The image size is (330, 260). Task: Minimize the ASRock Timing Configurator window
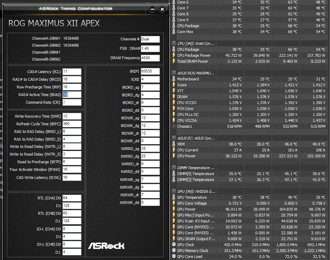152,9
